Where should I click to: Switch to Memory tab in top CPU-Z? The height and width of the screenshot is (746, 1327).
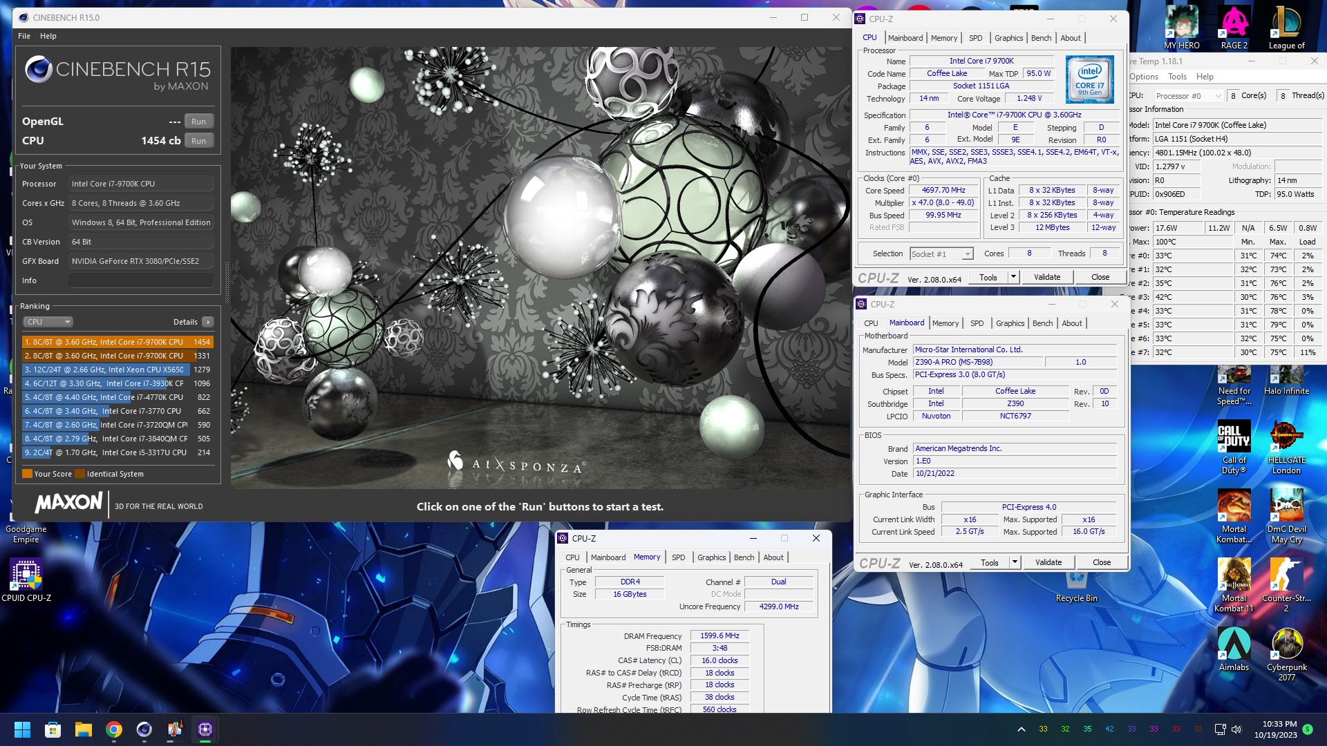(x=944, y=38)
